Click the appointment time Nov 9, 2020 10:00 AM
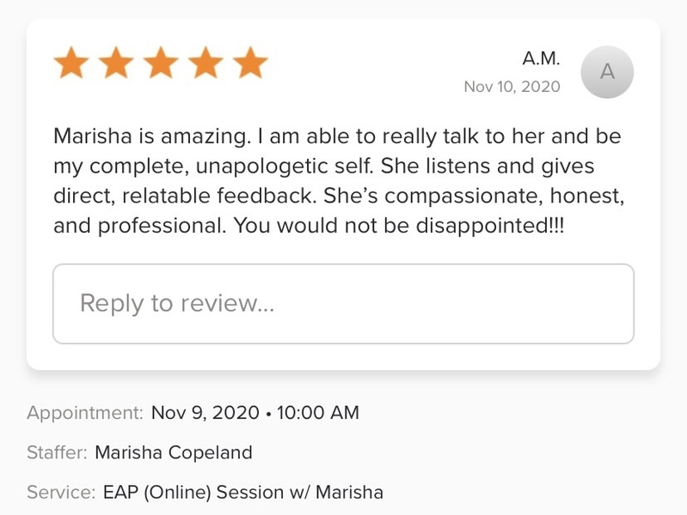The image size is (687, 515). (255, 413)
